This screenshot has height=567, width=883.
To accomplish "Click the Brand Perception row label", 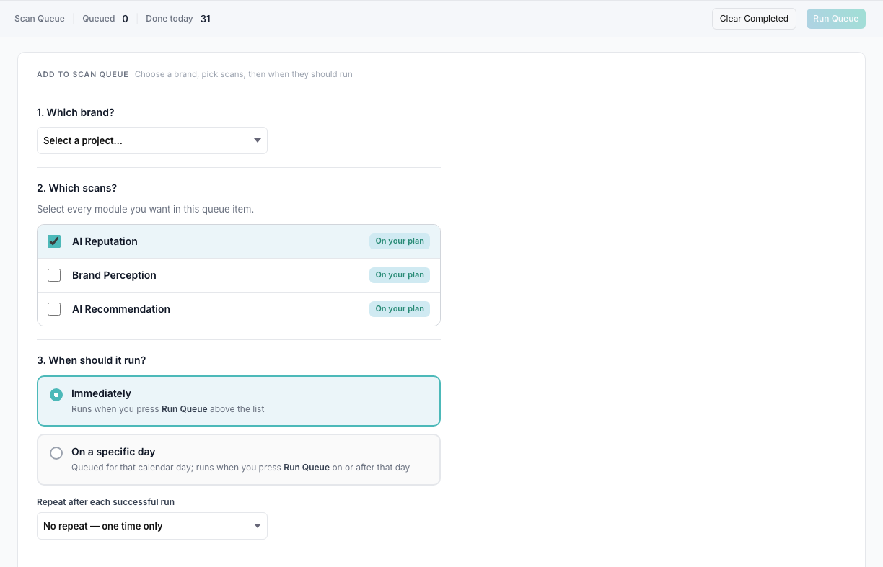I will (114, 275).
